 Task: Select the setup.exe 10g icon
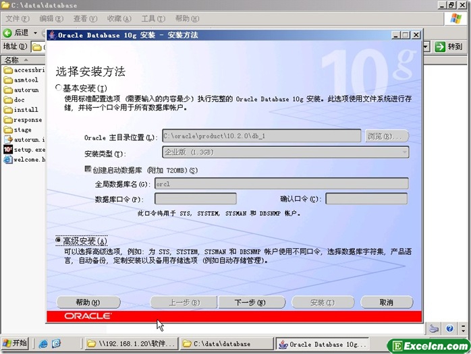click(x=8, y=149)
